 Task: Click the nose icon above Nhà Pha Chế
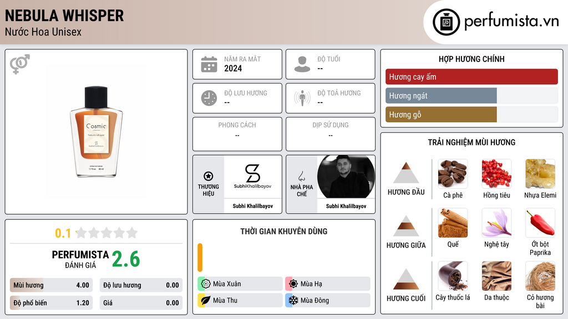click(301, 176)
